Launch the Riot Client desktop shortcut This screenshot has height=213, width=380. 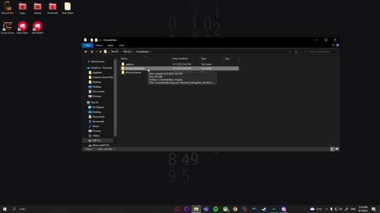tap(23, 28)
